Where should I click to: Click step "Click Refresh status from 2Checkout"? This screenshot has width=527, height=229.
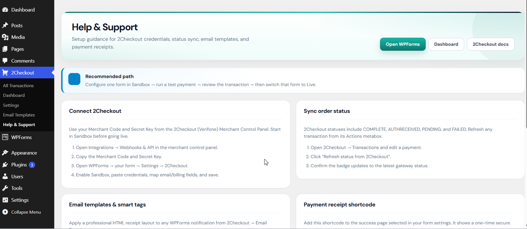pyautogui.click(x=351, y=157)
